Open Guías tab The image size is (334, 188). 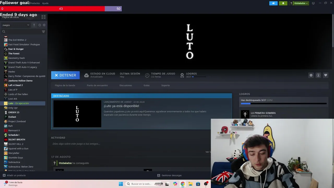[x=147, y=85]
